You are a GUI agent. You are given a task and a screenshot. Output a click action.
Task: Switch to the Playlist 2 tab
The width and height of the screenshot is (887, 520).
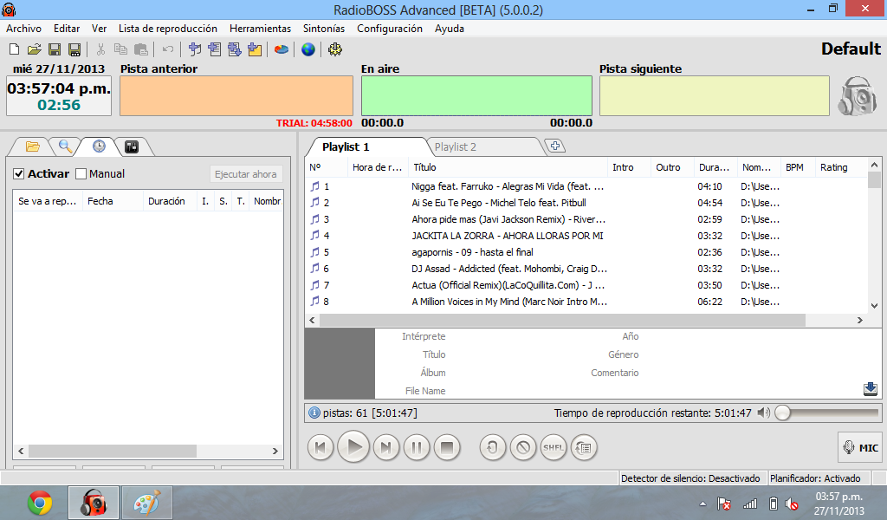(456, 147)
